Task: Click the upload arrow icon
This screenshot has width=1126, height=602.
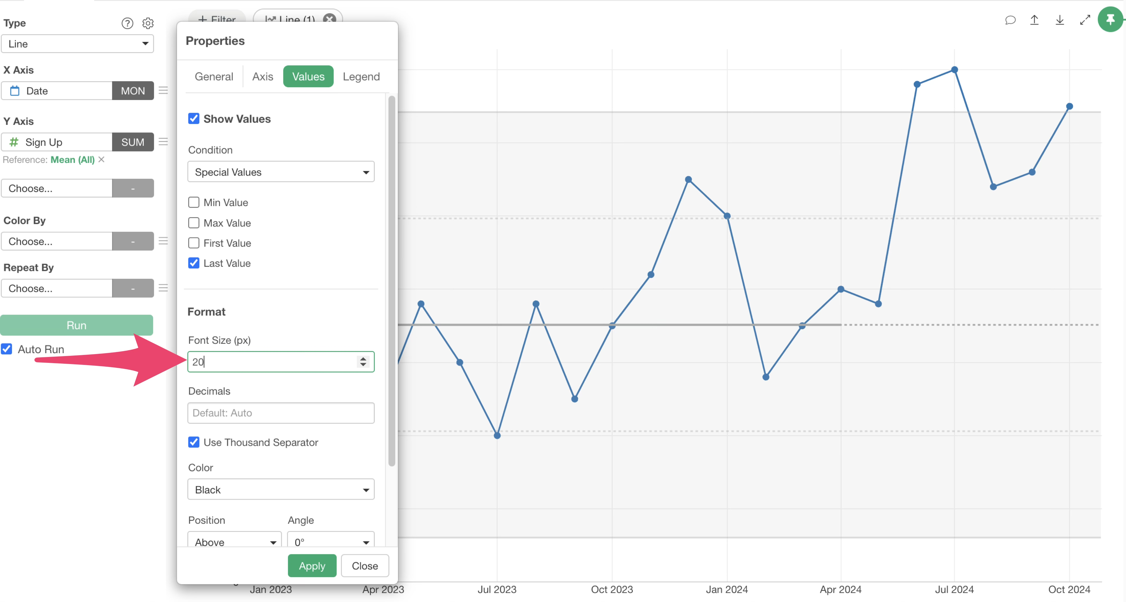Action: coord(1034,20)
